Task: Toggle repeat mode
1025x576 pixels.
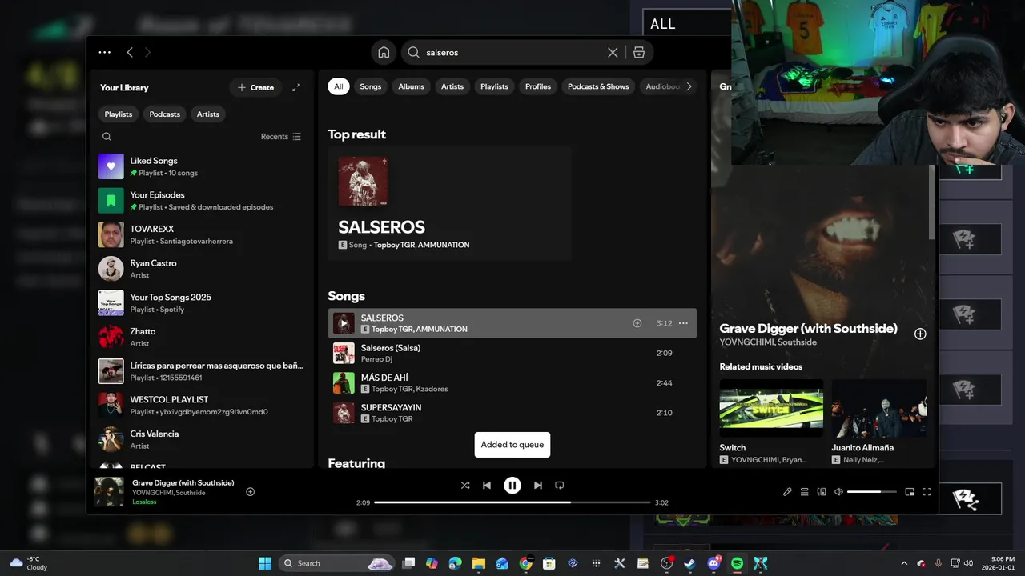Action: pyautogui.click(x=560, y=485)
